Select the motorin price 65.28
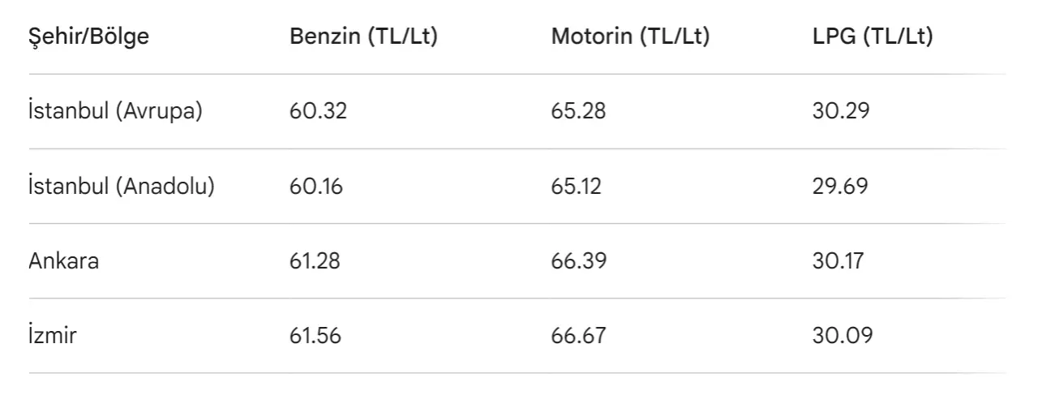This screenshot has height=404, width=1038. click(578, 111)
